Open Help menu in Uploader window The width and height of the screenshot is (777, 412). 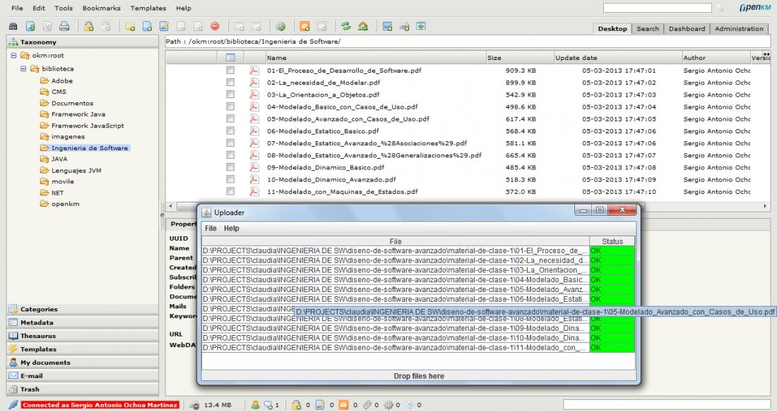(x=232, y=229)
